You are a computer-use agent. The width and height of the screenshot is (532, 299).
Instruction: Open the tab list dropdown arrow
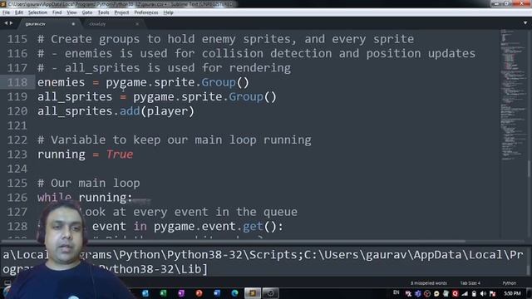coord(525,23)
